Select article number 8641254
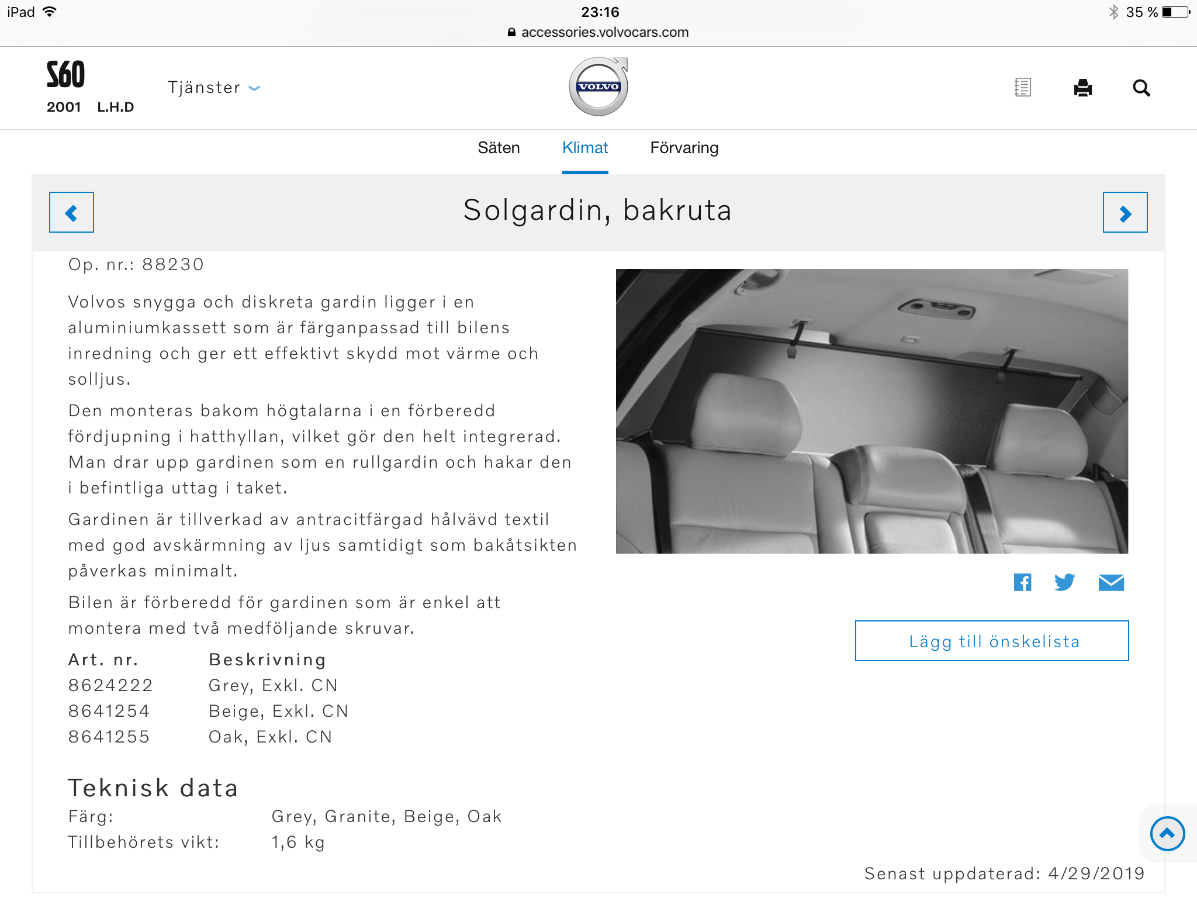 coord(109,711)
